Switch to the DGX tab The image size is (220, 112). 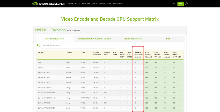tap(168, 39)
